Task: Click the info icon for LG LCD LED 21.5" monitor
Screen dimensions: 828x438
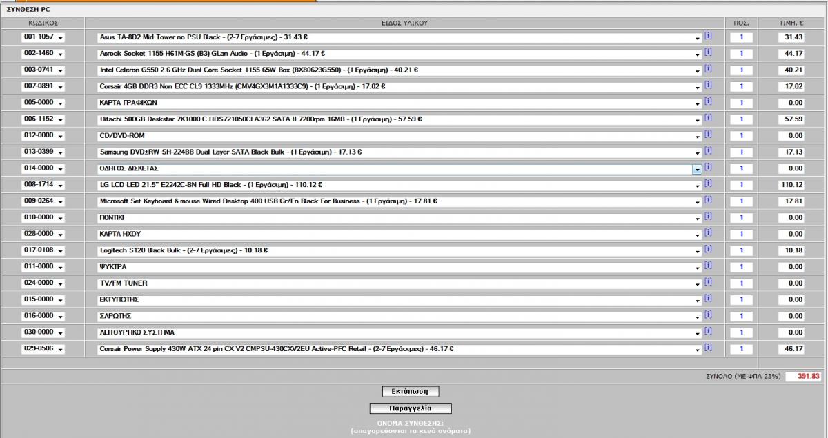Action: click(x=708, y=184)
